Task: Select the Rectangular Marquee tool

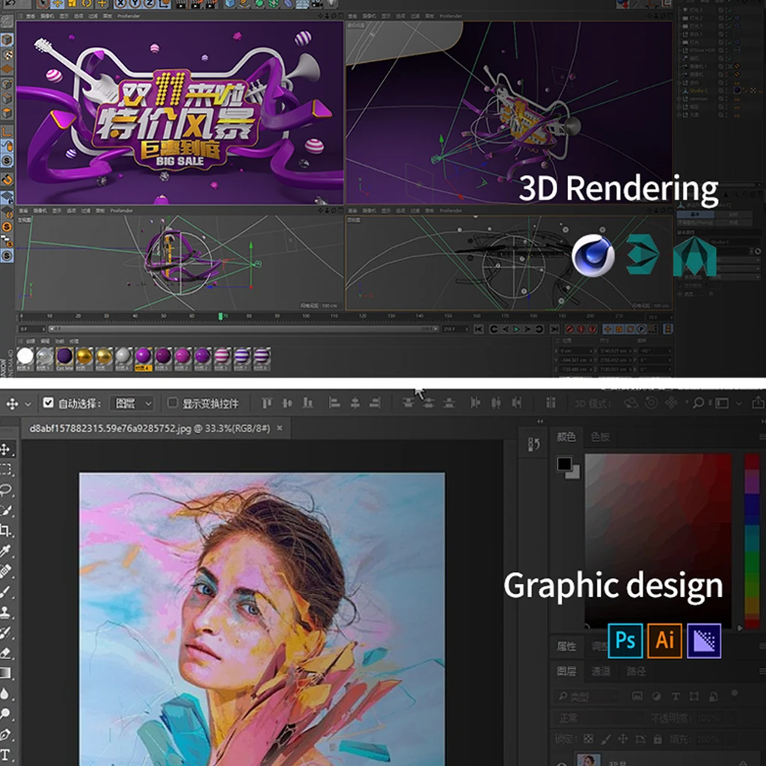Action: point(6,470)
